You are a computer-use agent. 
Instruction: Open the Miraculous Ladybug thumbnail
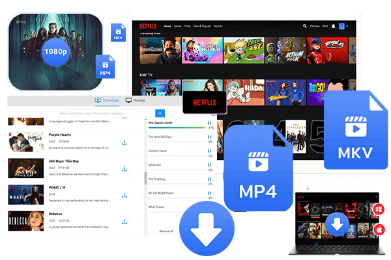tap(327, 50)
